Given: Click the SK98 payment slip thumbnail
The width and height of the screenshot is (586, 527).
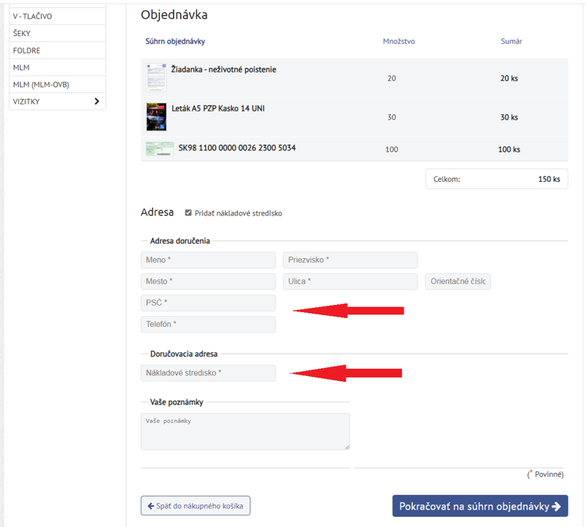Looking at the screenshot, I should (160, 149).
